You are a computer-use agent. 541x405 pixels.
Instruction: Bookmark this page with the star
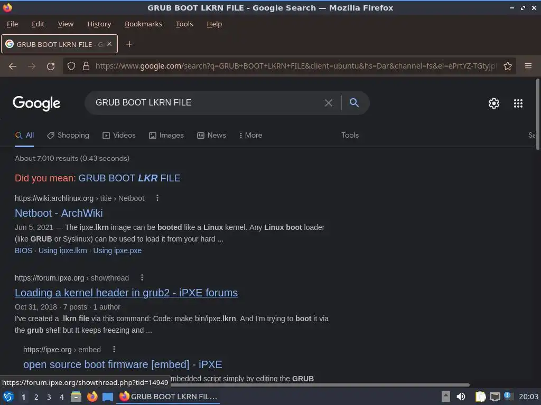point(508,66)
